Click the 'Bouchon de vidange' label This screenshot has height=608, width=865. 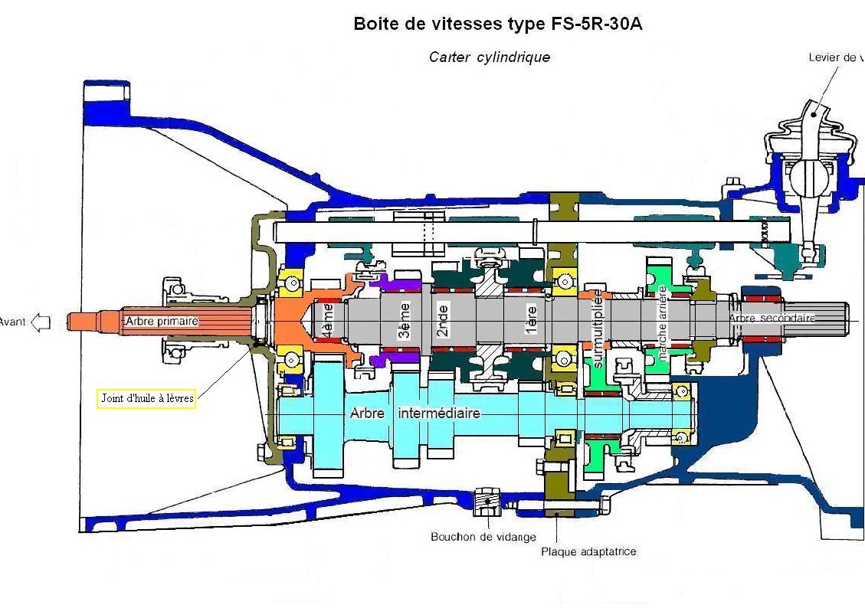click(483, 536)
